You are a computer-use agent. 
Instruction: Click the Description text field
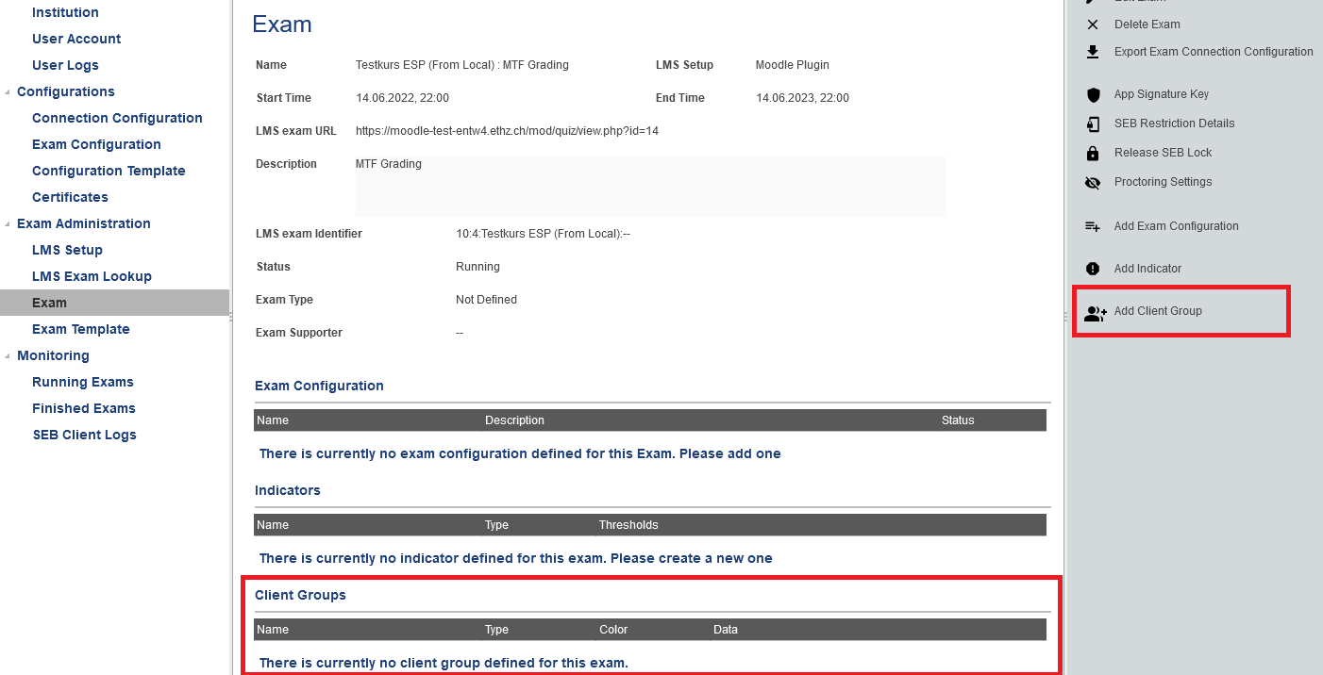(x=649, y=186)
